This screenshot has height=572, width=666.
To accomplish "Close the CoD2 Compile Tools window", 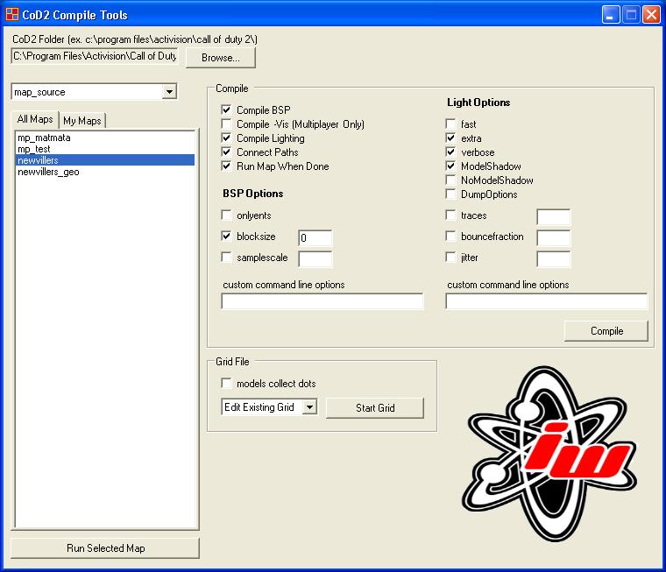I will click(651, 15).
